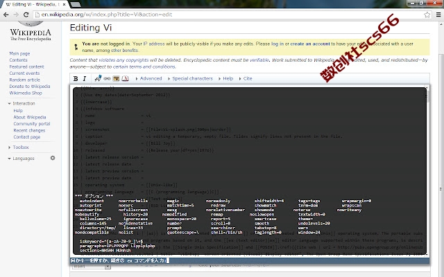The width and height of the screenshot is (444, 277).
Task: Collapse the Interaction sidebar section
Action: [22, 103]
